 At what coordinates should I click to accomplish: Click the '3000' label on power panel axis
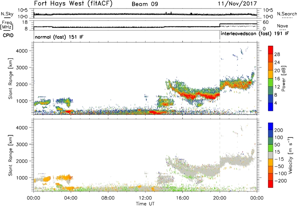(22, 68)
